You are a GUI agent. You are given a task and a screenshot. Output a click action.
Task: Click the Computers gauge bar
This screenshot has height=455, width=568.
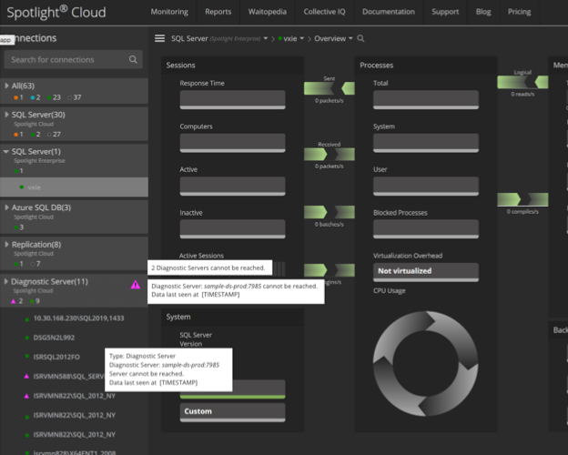tap(232, 143)
